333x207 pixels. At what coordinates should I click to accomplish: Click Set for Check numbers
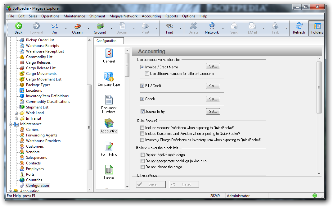pyautogui.click(x=213, y=99)
